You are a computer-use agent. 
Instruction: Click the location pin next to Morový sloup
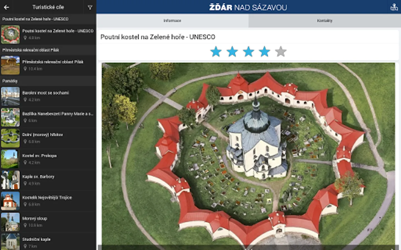[x=25, y=225]
